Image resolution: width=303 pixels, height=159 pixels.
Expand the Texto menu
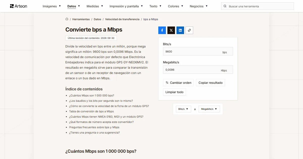tap(155, 6)
